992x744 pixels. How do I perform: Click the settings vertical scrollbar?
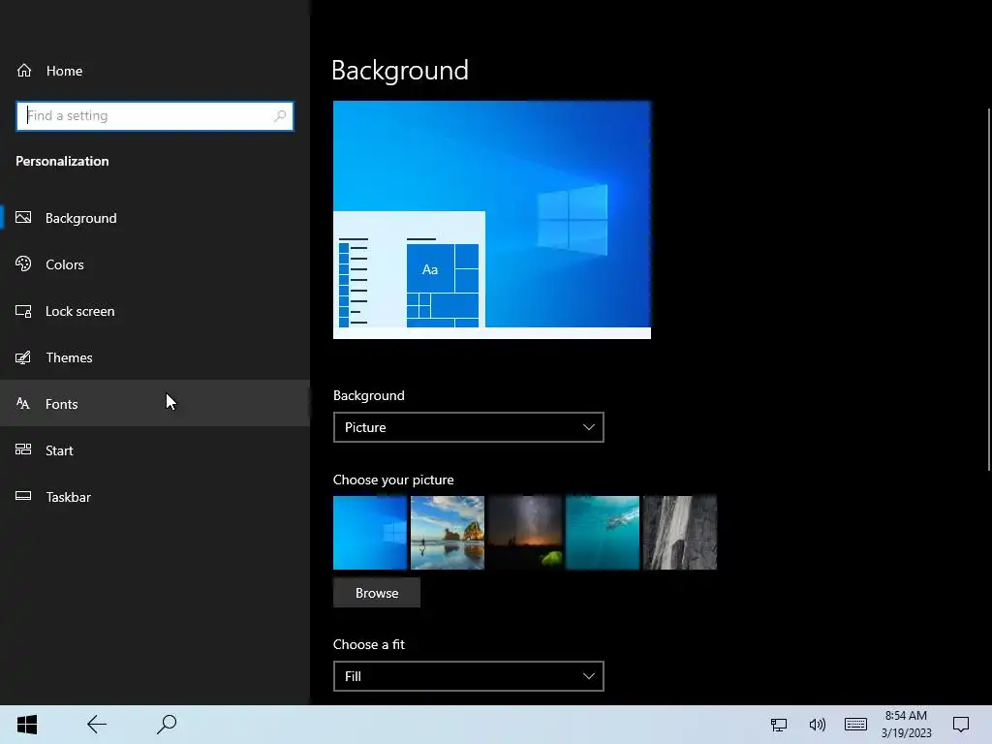tap(989, 290)
